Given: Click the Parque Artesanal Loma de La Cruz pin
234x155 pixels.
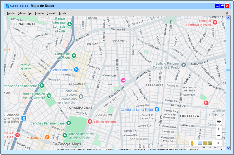Looking at the screenshot, I should coord(70,24).
